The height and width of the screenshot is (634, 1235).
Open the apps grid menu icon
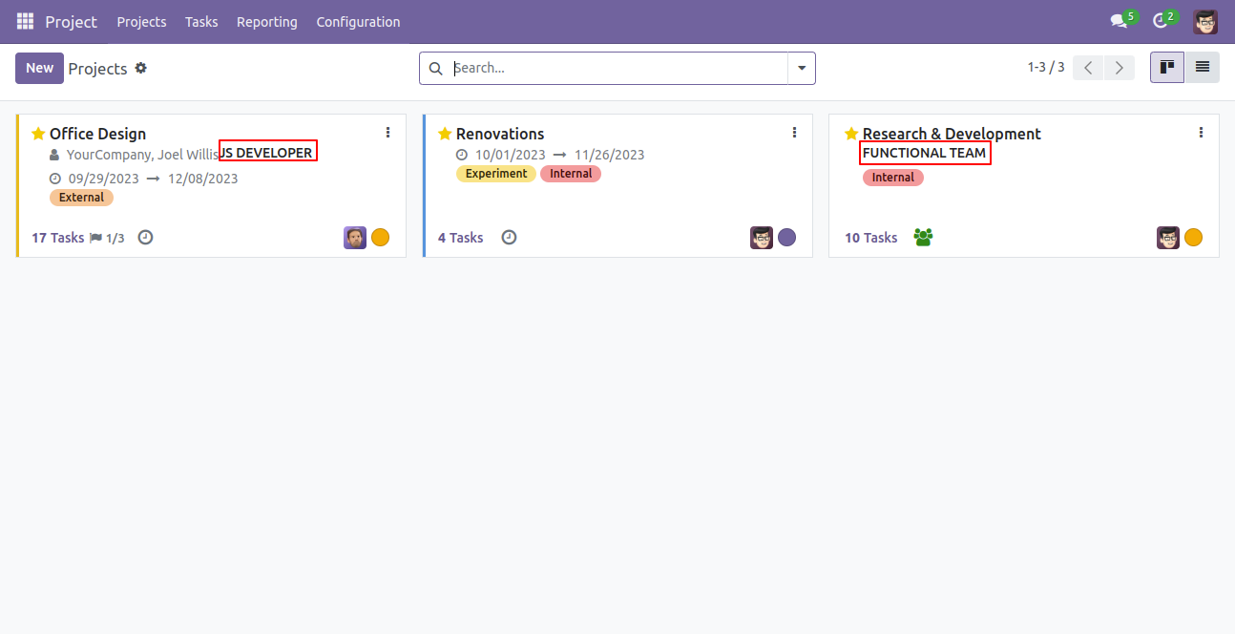(25, 21)
